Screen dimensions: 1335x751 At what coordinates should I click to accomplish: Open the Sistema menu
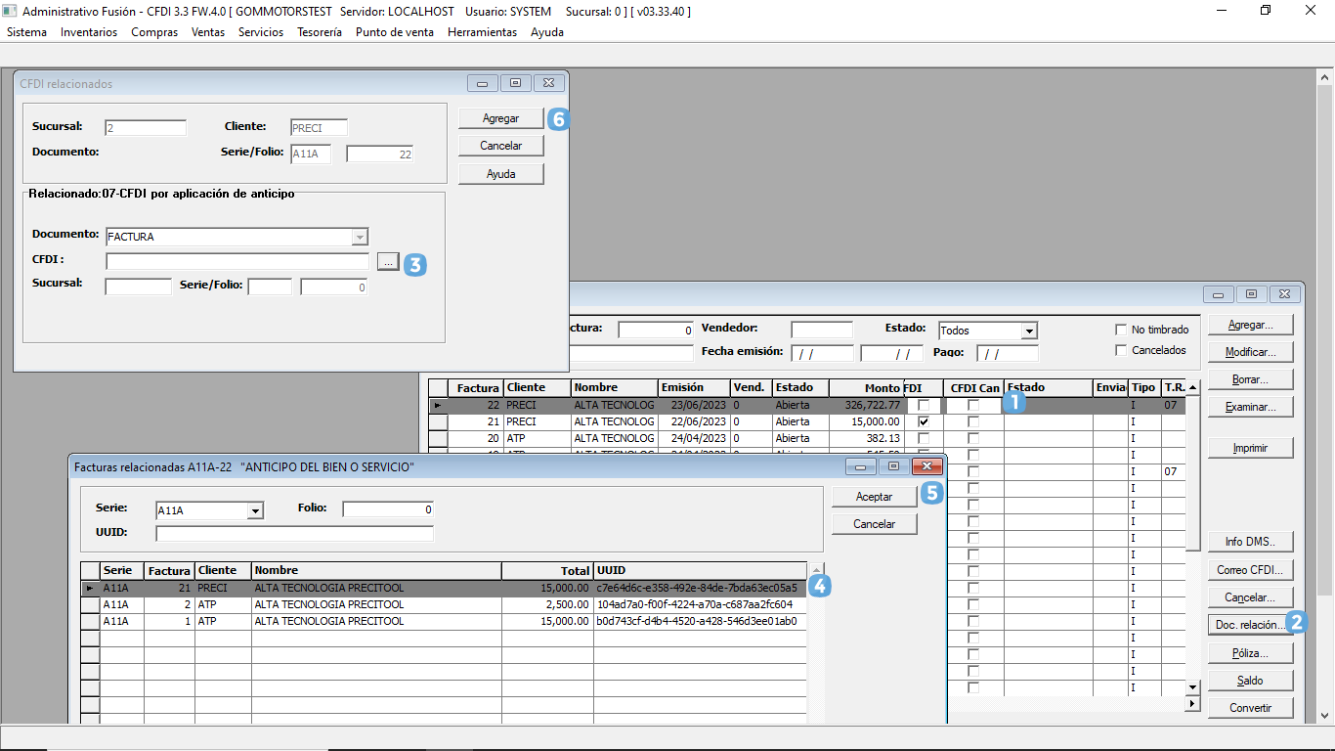(26, 32)
